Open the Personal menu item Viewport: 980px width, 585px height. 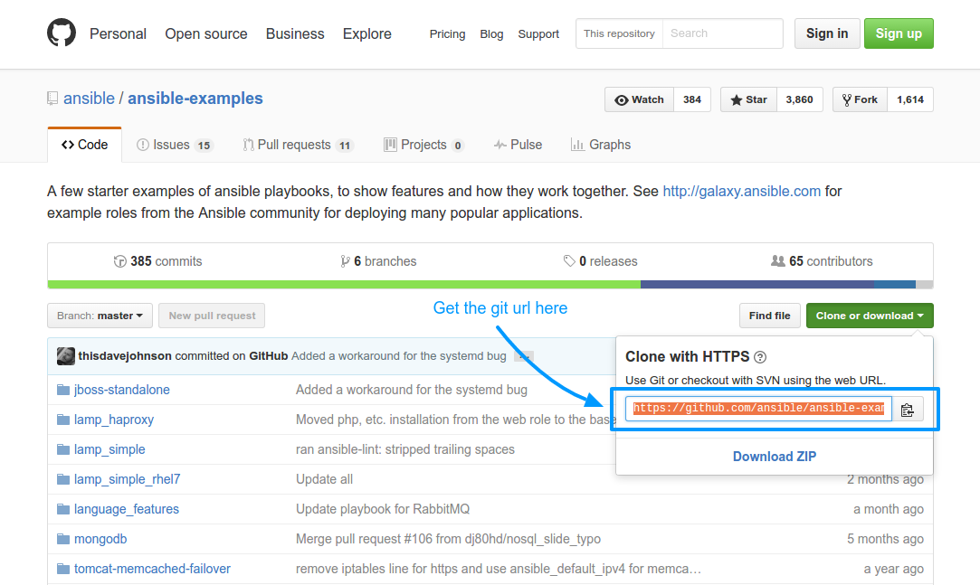[x=119, y=33]
